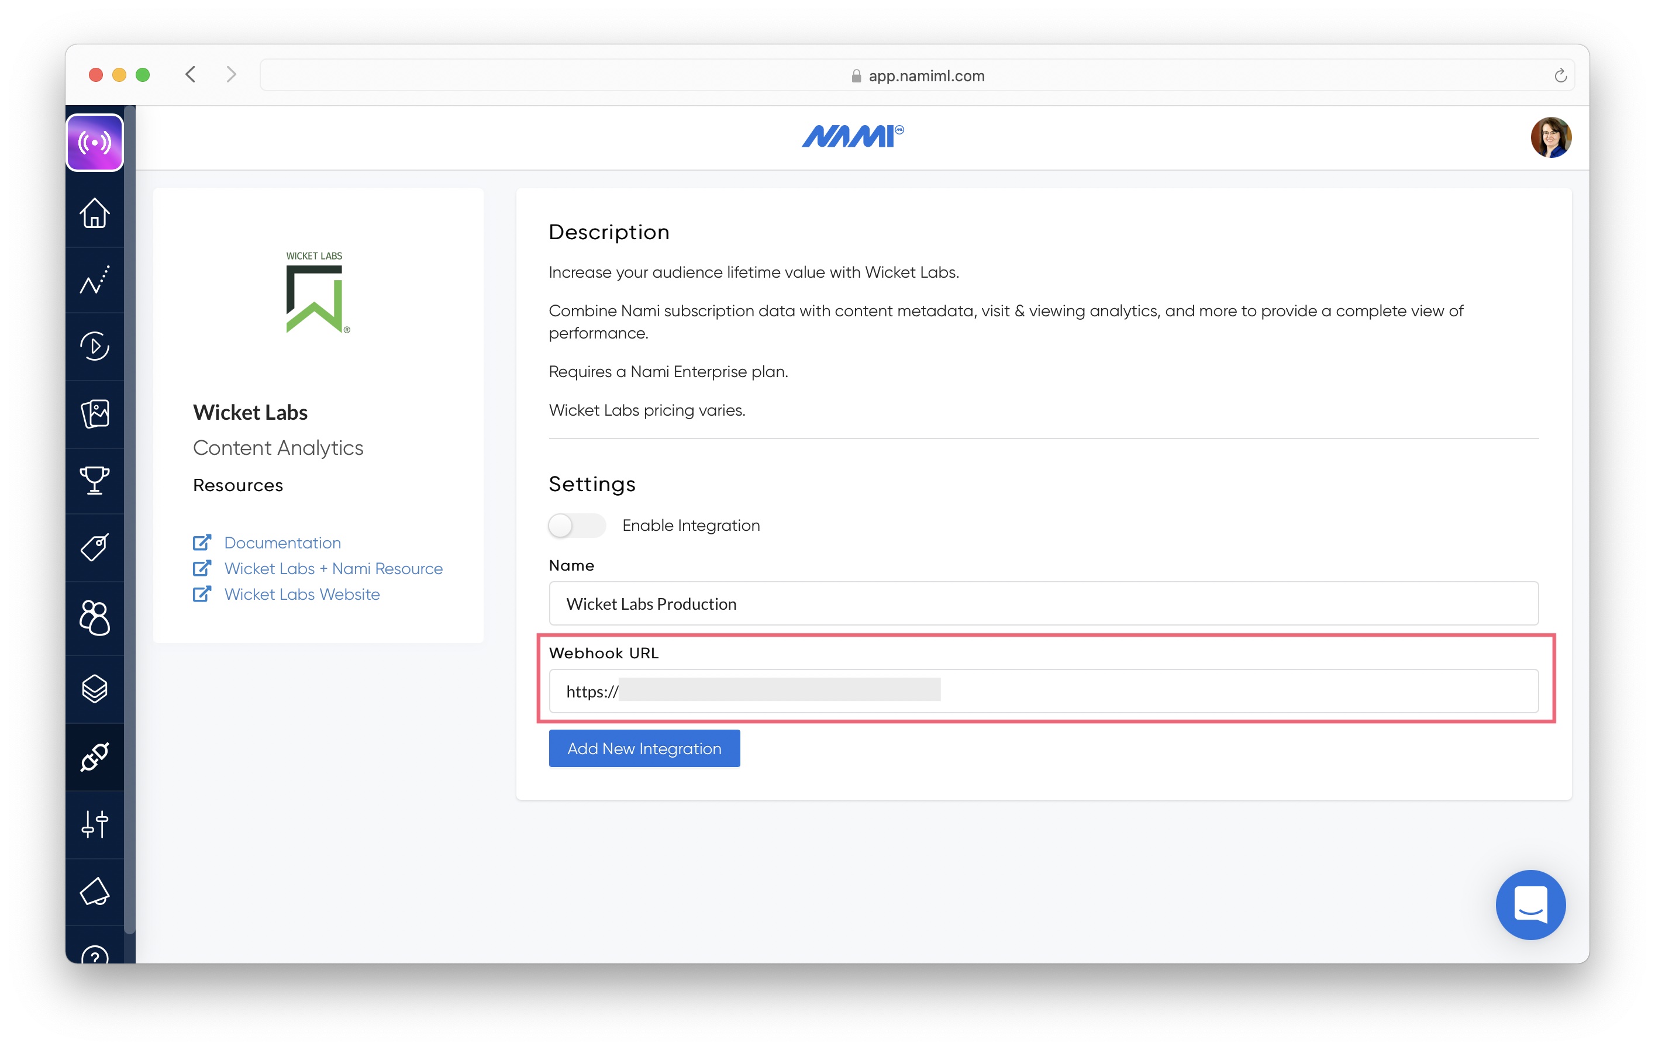Click the Name input field
The width and height of the screenshot is (1655, 1050).
1043,604
